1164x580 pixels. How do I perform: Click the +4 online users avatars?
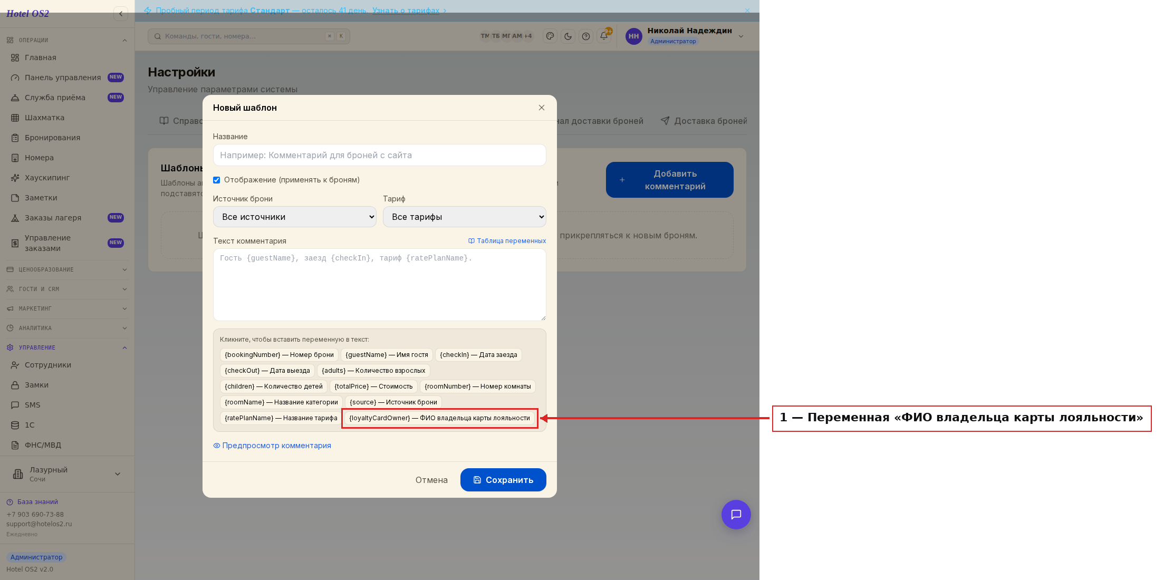point(527,36)
